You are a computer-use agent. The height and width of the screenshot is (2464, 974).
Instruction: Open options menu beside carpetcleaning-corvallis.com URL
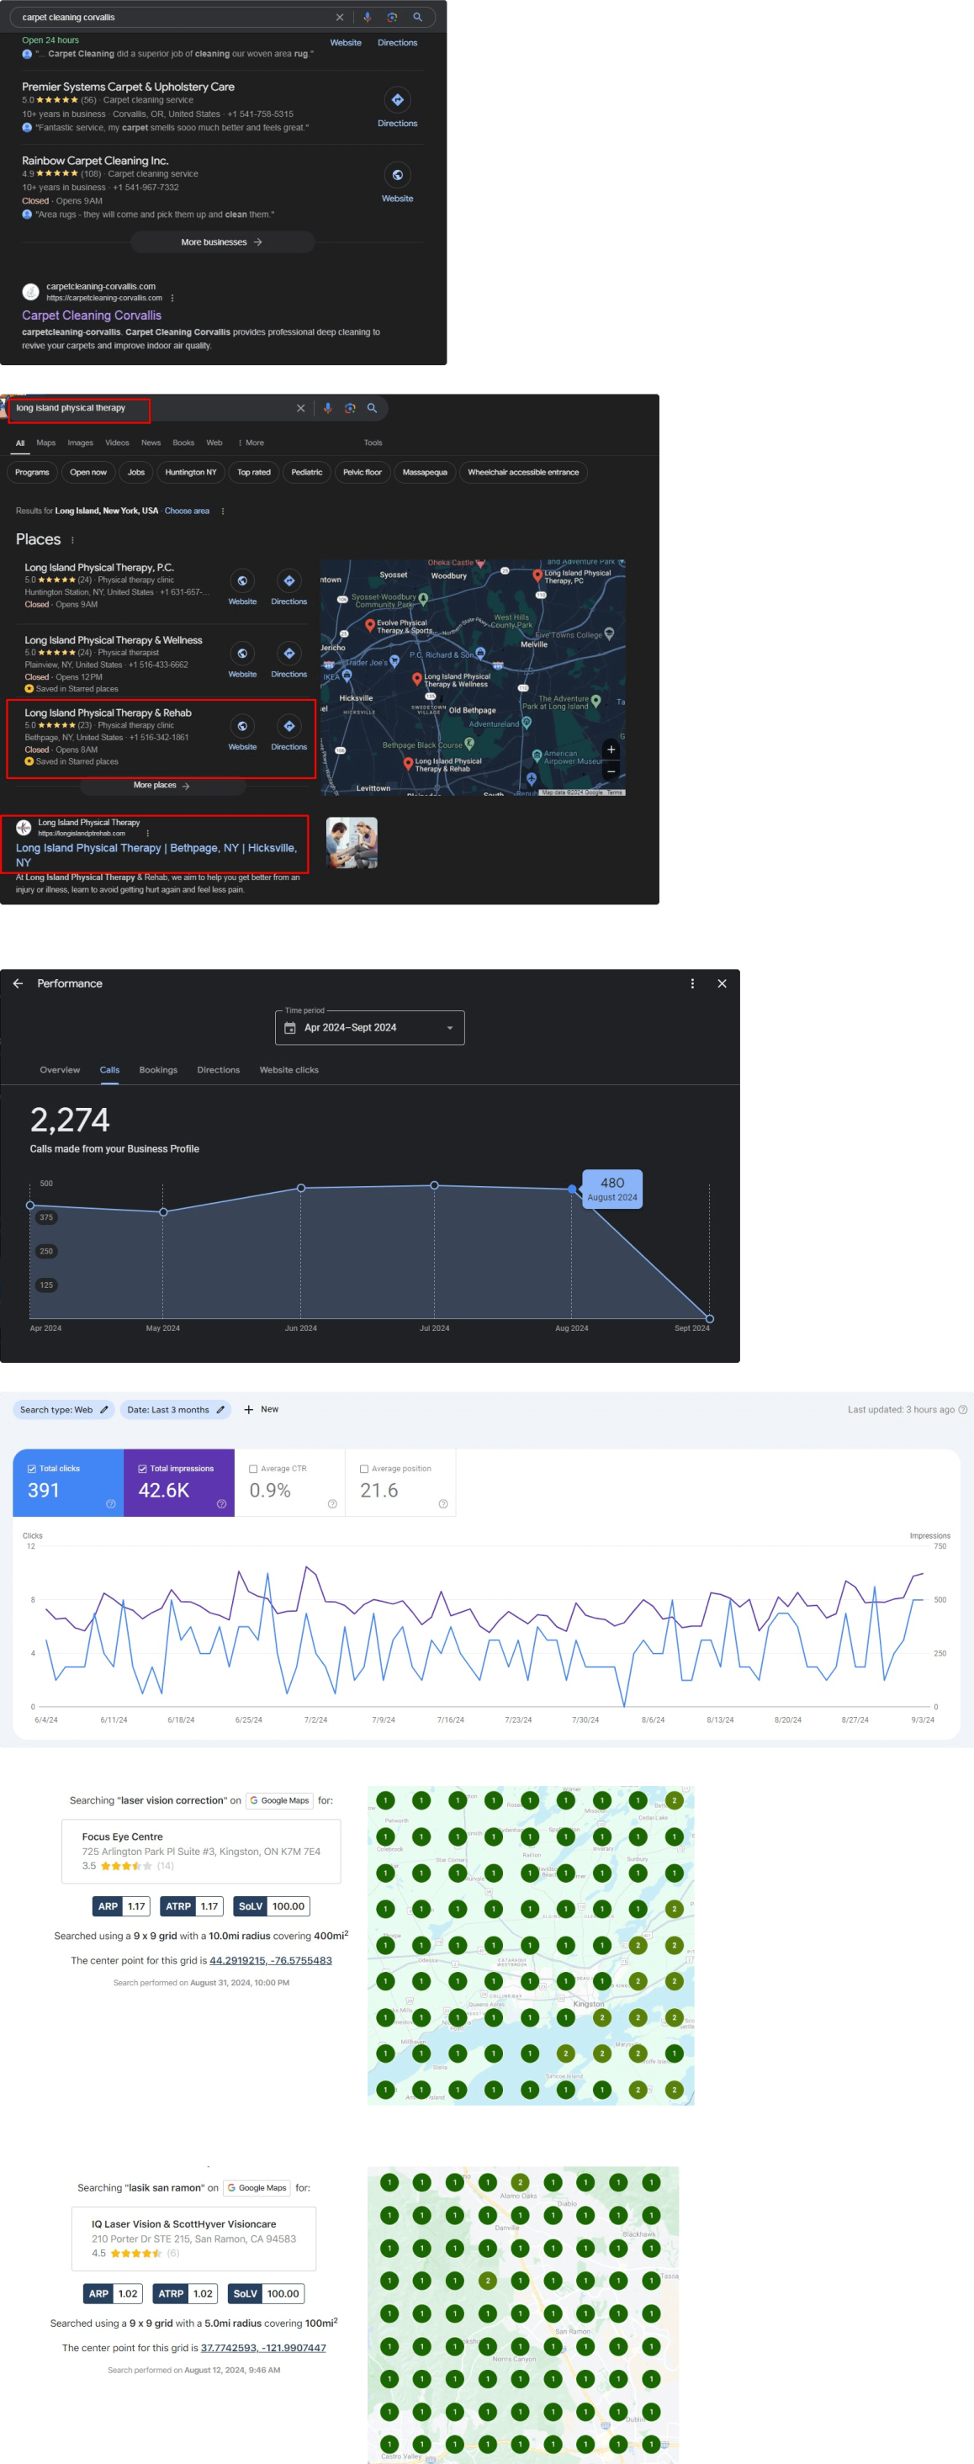point(172,298)
